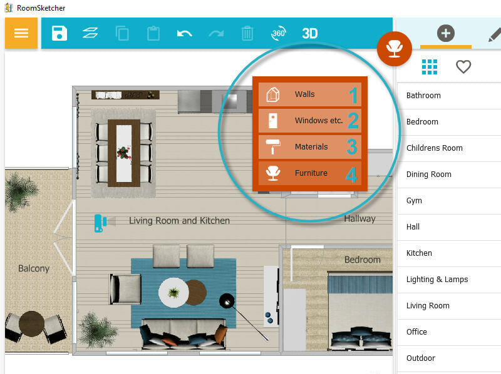
Task: Select the Copy icon in the toolbar
Action: [122, 33]
